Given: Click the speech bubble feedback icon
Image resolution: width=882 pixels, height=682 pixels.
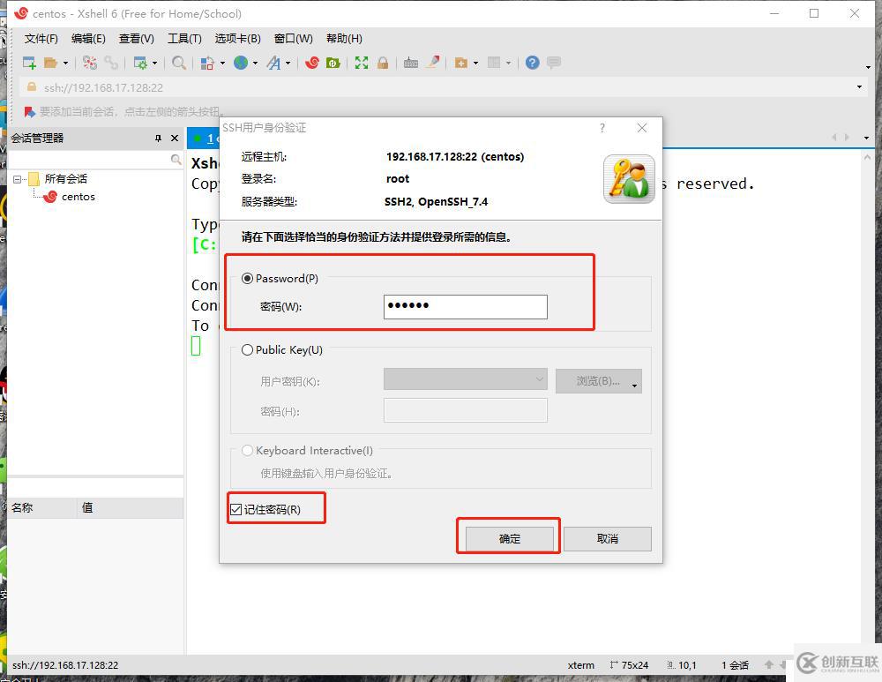Looking at the screenshot, I should (554, 62).
